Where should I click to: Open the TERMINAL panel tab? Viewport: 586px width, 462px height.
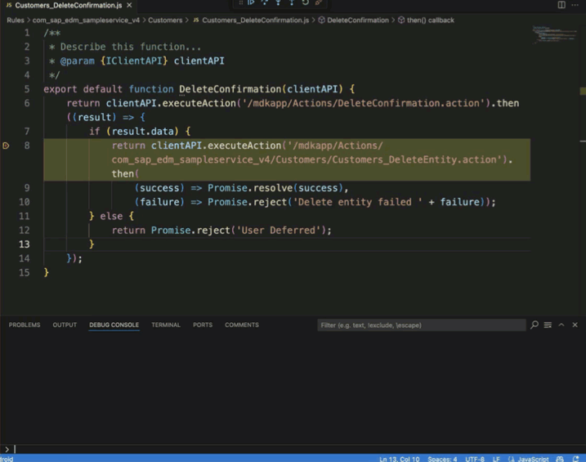click(166, 325)
